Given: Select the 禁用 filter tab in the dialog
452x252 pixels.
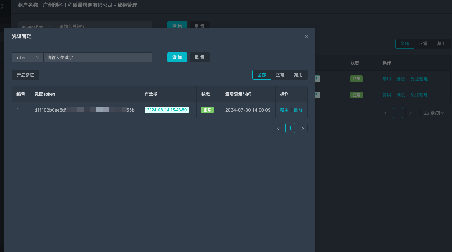Looking at the screenshot, I should point(298,75).
